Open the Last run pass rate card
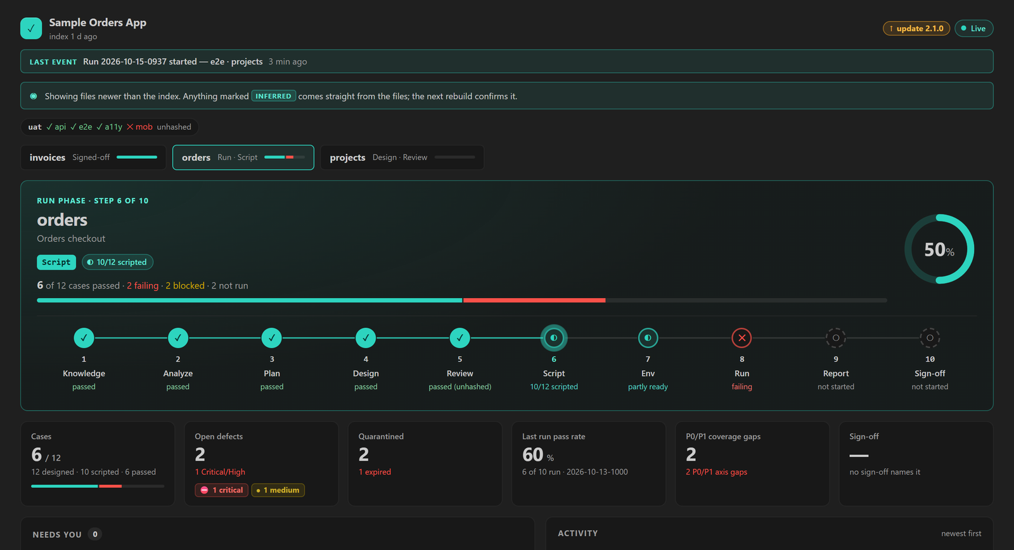Image resolution: width=1014 pixels, height=550 pixels. click(589, 464)
